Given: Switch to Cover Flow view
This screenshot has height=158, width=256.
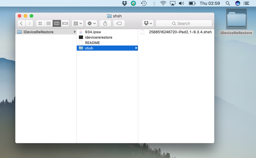Looking at the screenshot, I should click(x=65, y=23).
